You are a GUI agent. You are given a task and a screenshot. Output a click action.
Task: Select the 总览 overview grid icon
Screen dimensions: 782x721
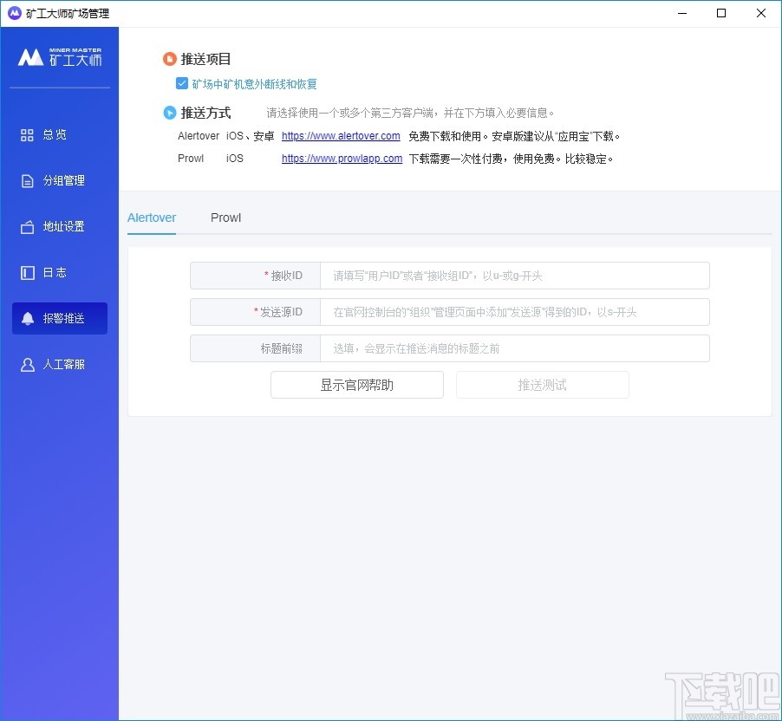pos(29,134)
